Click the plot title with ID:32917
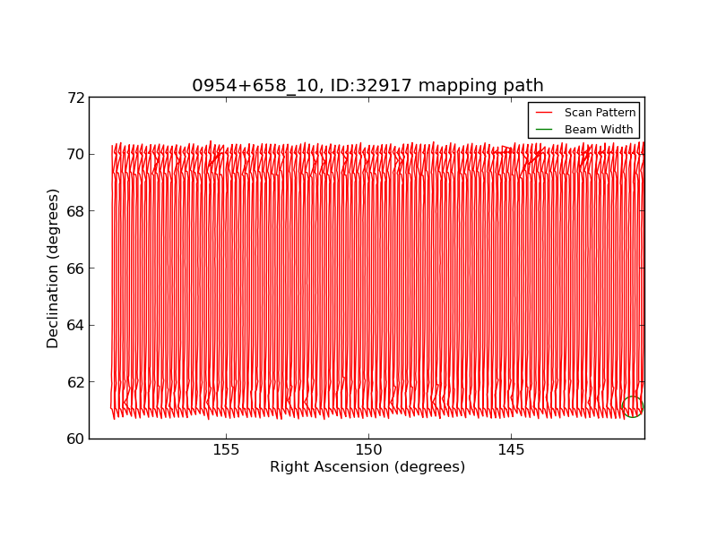717x537 pixels. (x=367, y=86)
